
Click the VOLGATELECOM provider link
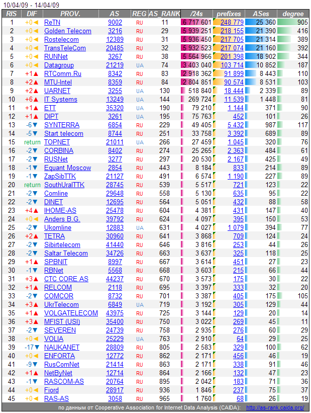pyautogui.click(x=71, y=313)
